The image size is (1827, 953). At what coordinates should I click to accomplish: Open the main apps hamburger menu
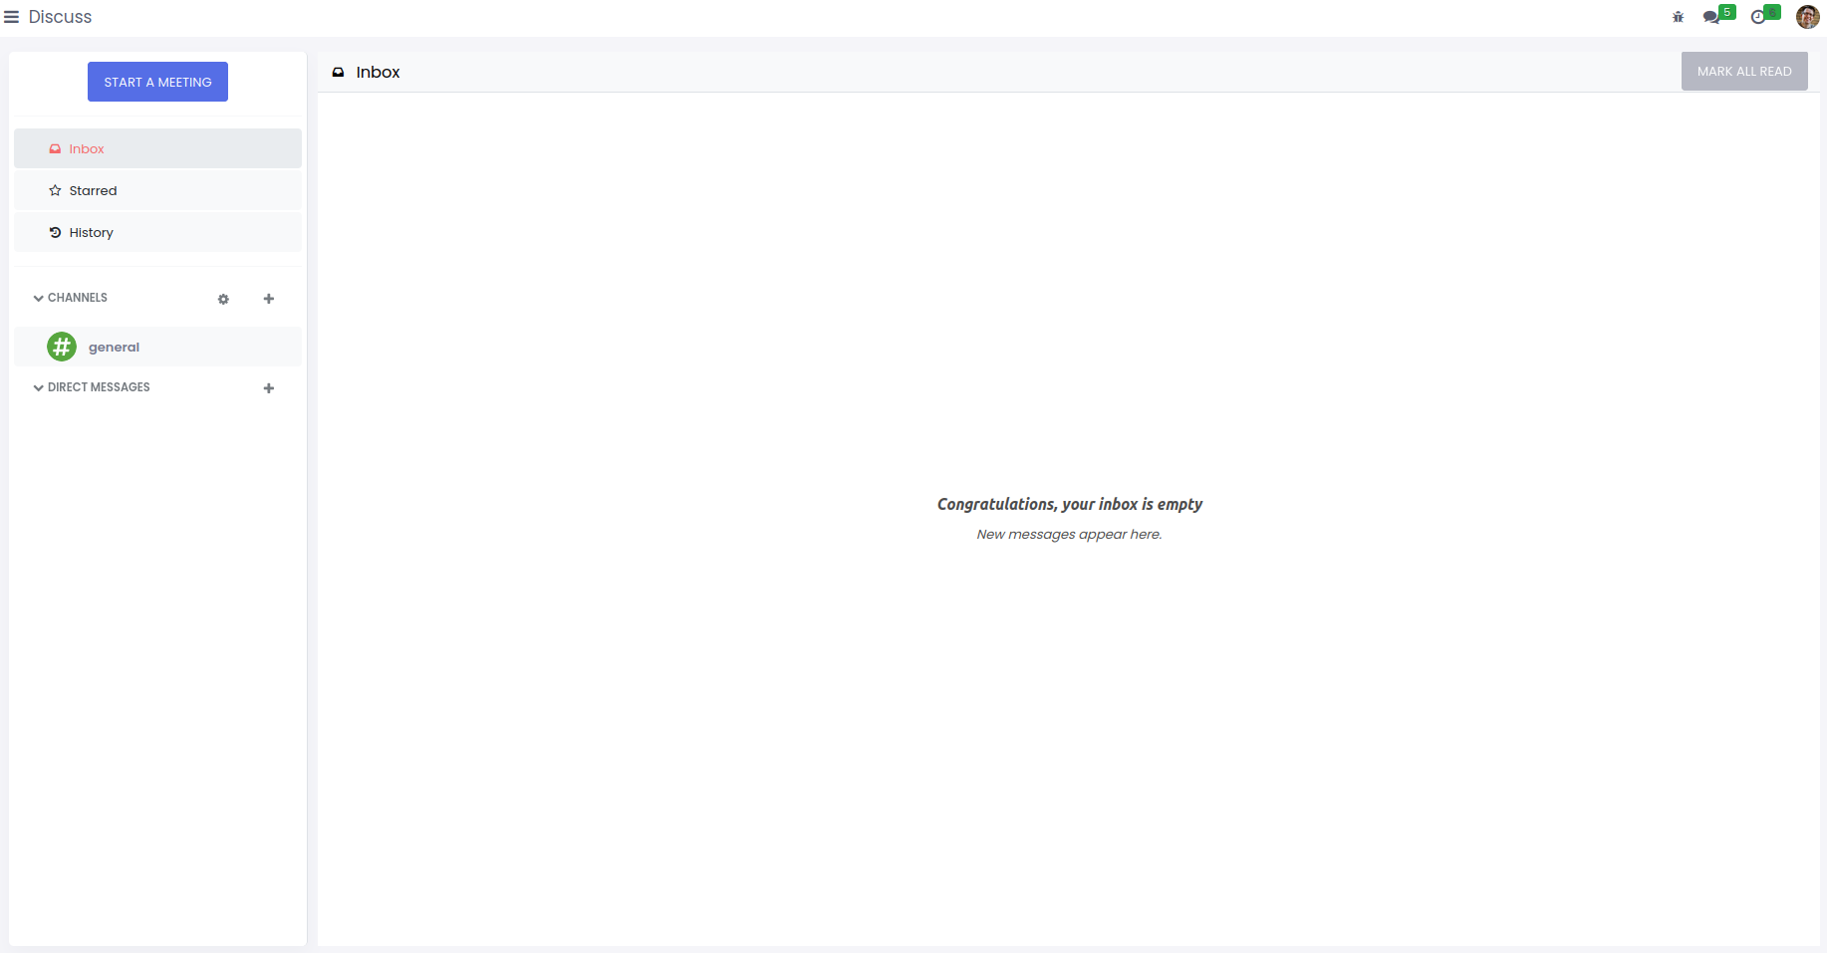click(x=12, y=17)
